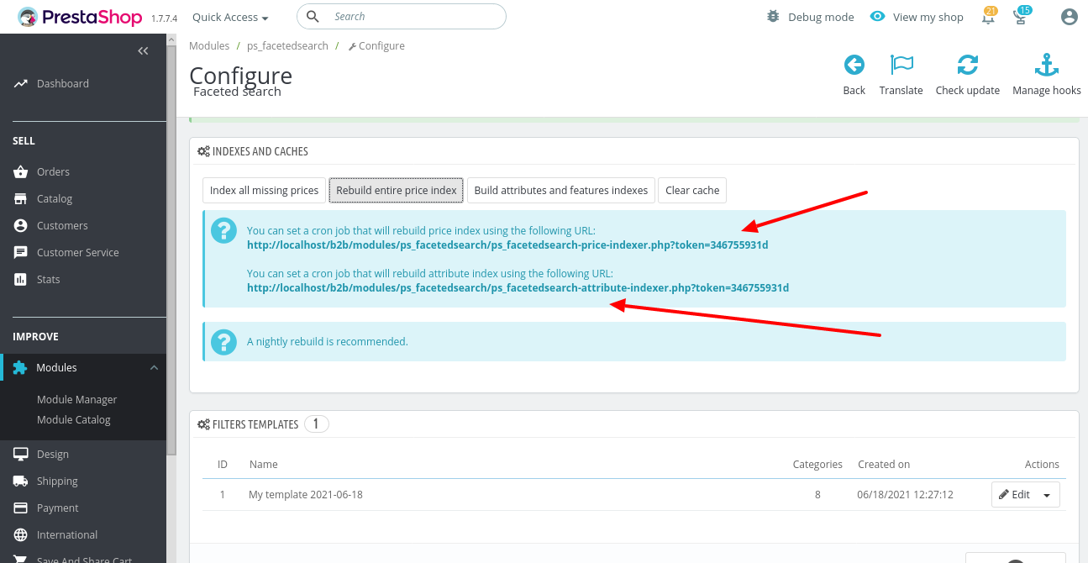Image resolution: width=1088 pixels, height=563 pixels.
Task: Click the search magnifier icon
Action: tap(313, 17)
